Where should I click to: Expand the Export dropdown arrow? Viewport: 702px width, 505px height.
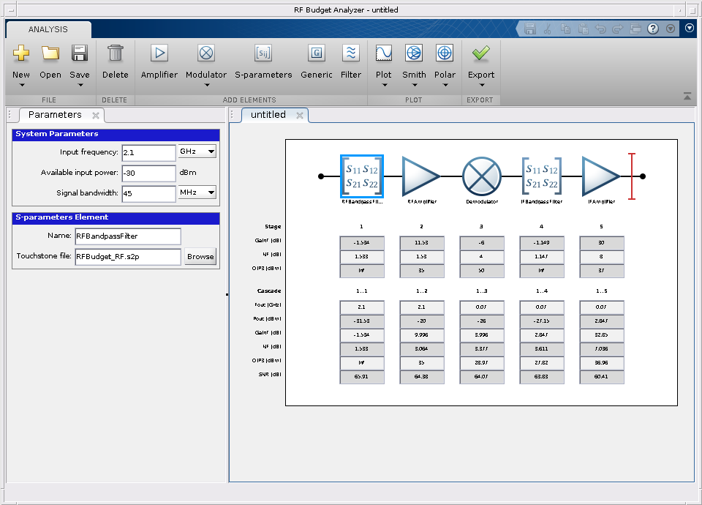[x=481, y=85]
